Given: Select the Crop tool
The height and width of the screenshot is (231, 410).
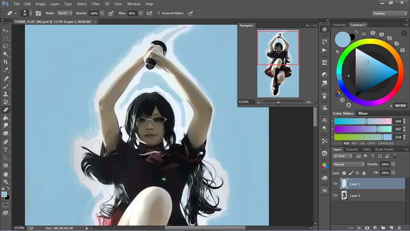Looking at the screenshot, I should click(6, 62).
